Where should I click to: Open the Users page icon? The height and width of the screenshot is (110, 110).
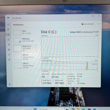coord(9,50)
